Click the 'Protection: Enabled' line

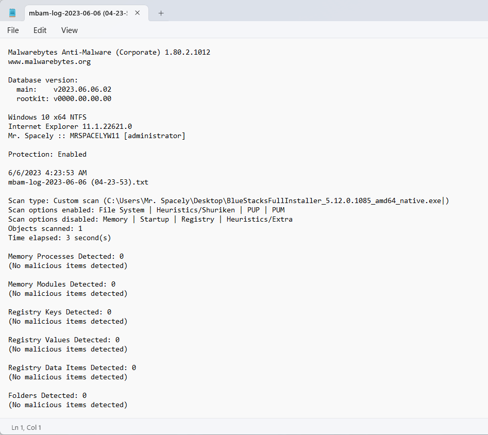click(x=47, y=154)
